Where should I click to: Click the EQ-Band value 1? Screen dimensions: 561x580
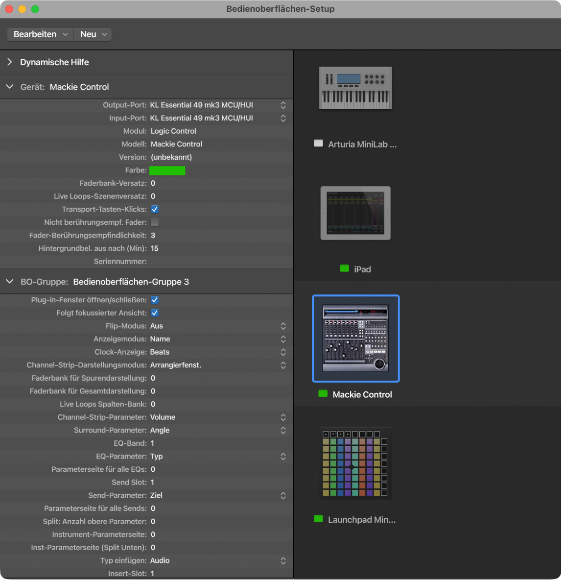tap(152, 443)
